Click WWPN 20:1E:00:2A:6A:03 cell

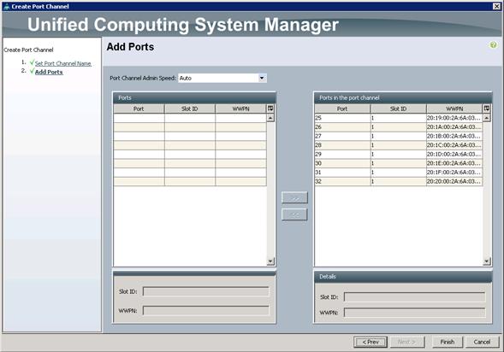pyautogui.click(x=454, y=163)
